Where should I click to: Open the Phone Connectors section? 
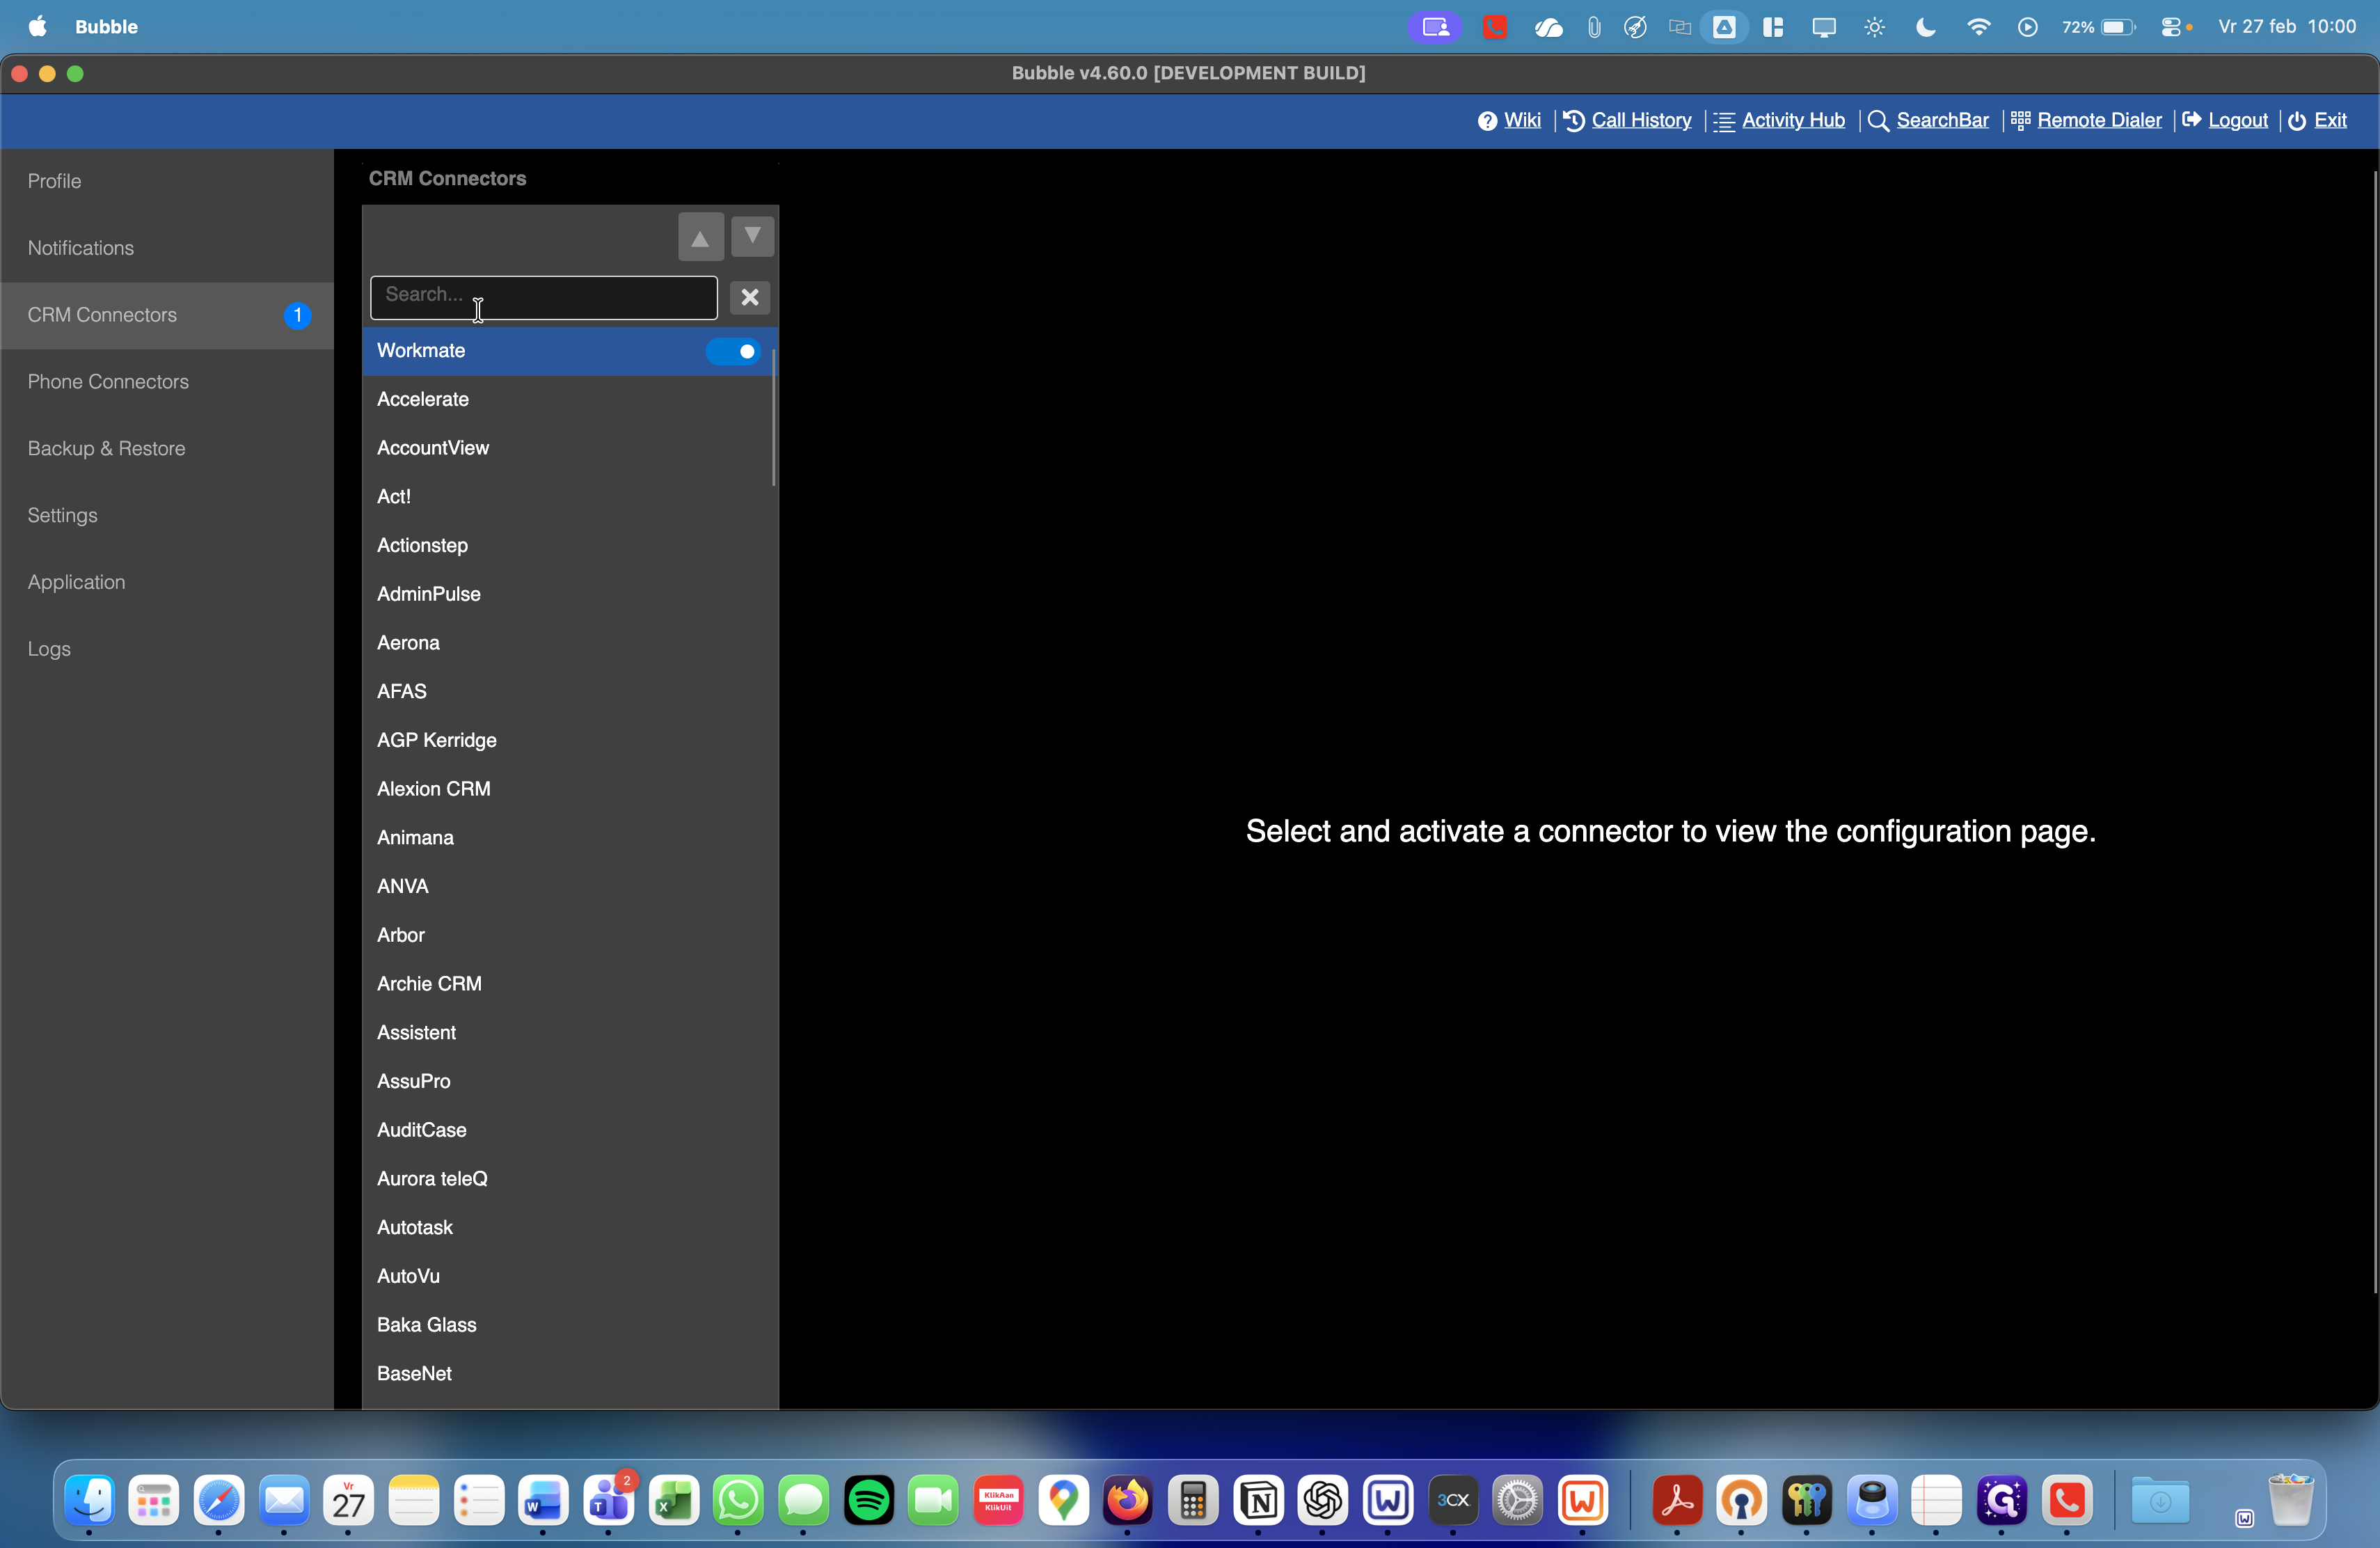pyautogui.click(x=108, y=382)
